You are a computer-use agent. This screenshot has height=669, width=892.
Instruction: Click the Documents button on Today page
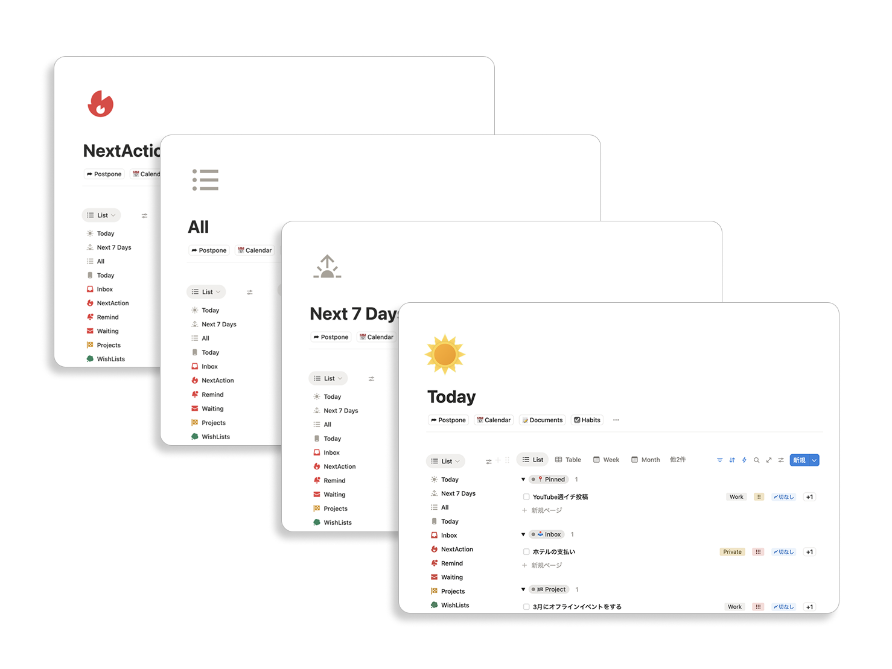tap(542, 420)
